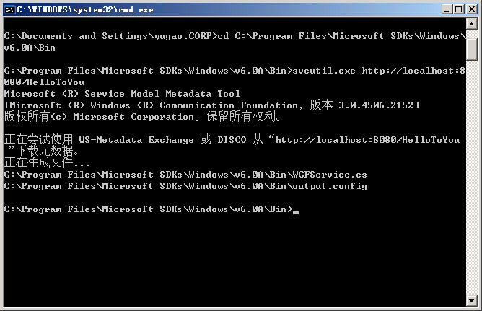Click the 正在生成文件 status line
Image resolution: width=482 pixels, height=311 pixels.
pos(47,162)
